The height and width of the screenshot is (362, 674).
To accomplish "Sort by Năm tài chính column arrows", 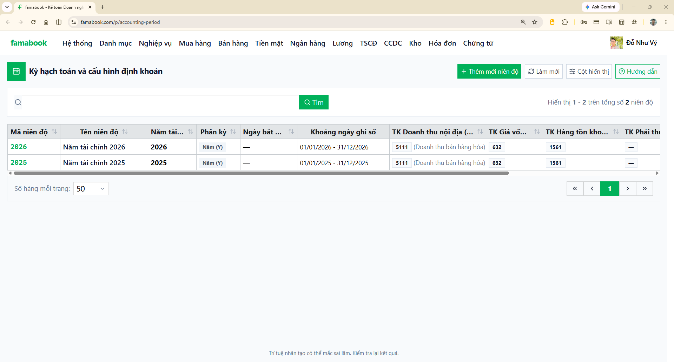I will [191, 132].
